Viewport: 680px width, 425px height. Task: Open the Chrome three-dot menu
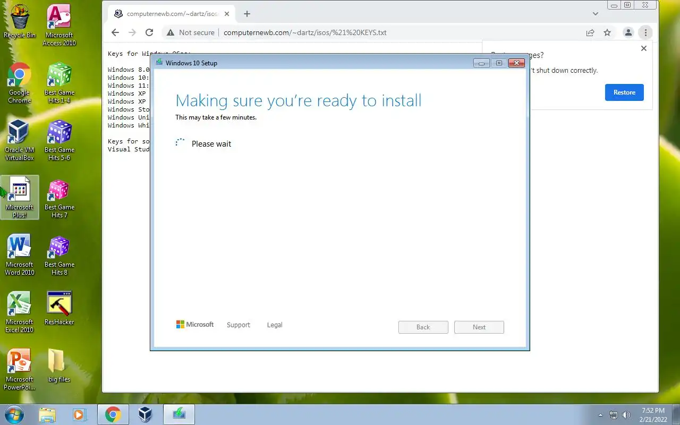(x=645, y=32)
